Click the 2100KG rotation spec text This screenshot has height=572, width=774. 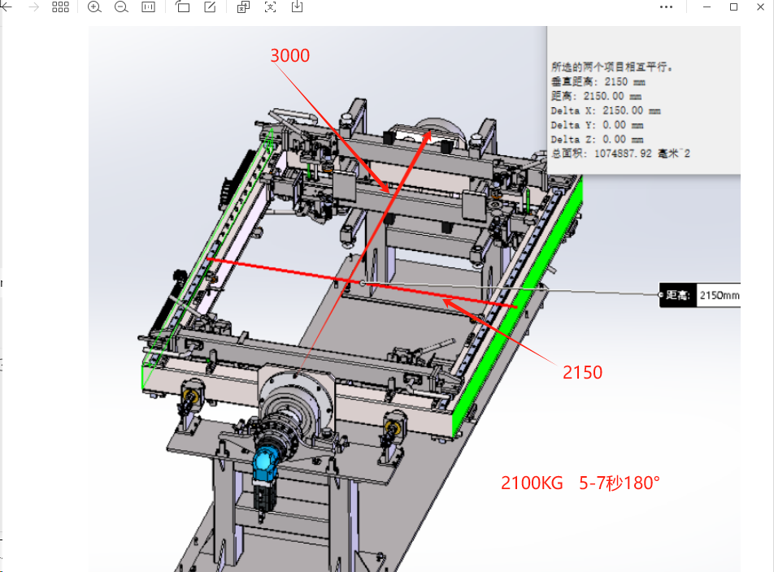point(580,483)
